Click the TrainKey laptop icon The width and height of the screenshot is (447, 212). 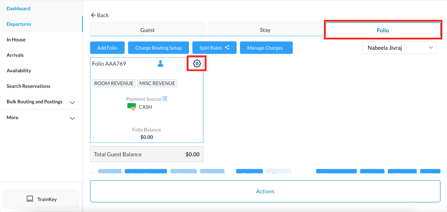coord(30,199)
